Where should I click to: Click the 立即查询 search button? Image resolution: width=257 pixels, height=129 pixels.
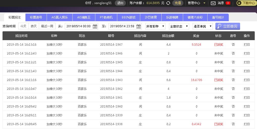click(x=227, y=26)
